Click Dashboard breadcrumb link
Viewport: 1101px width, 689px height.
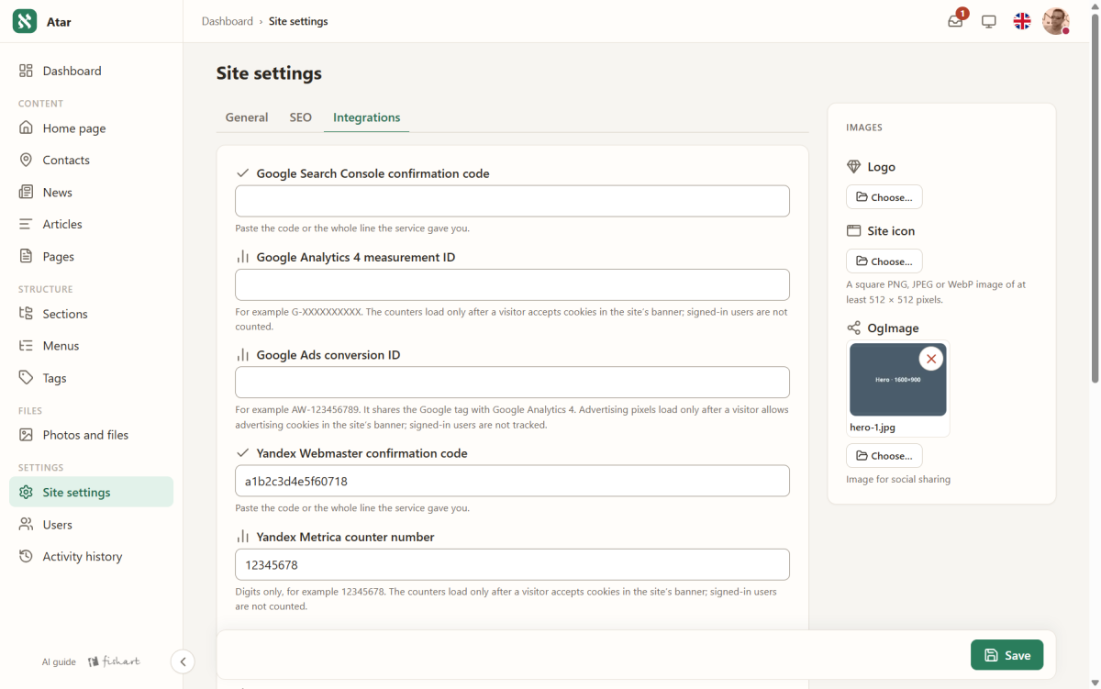click(x=228, y=21)
